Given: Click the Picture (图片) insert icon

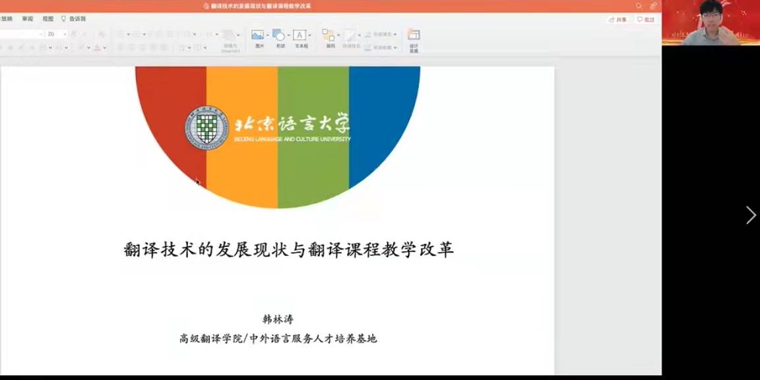Looking at the screenshot, I should tap(257, 36).
